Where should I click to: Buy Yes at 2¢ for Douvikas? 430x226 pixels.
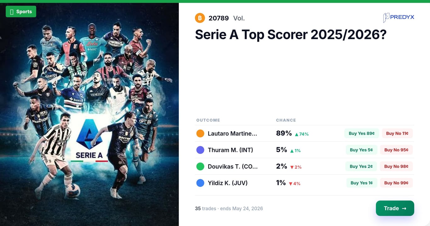pyautogui.click(x=361, y=166)
